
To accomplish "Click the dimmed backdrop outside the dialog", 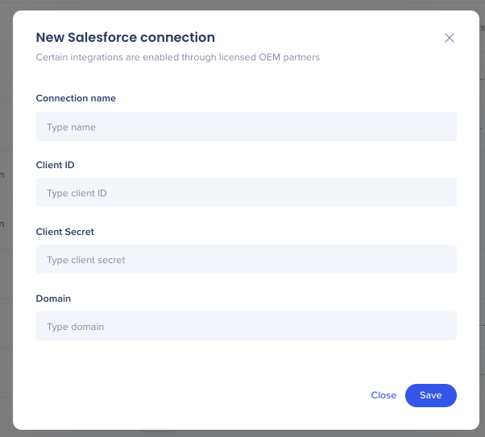I will pyautogui.click(x=6, y=241).
